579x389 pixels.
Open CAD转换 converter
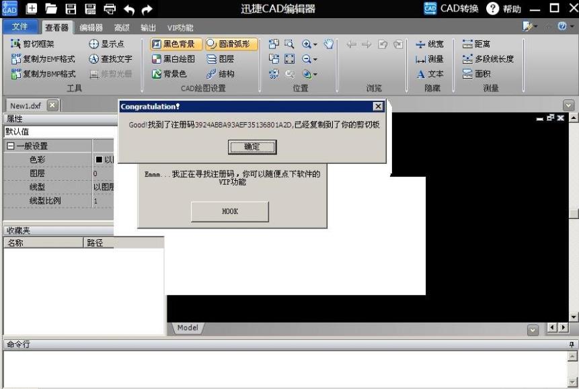pos(451,8)
